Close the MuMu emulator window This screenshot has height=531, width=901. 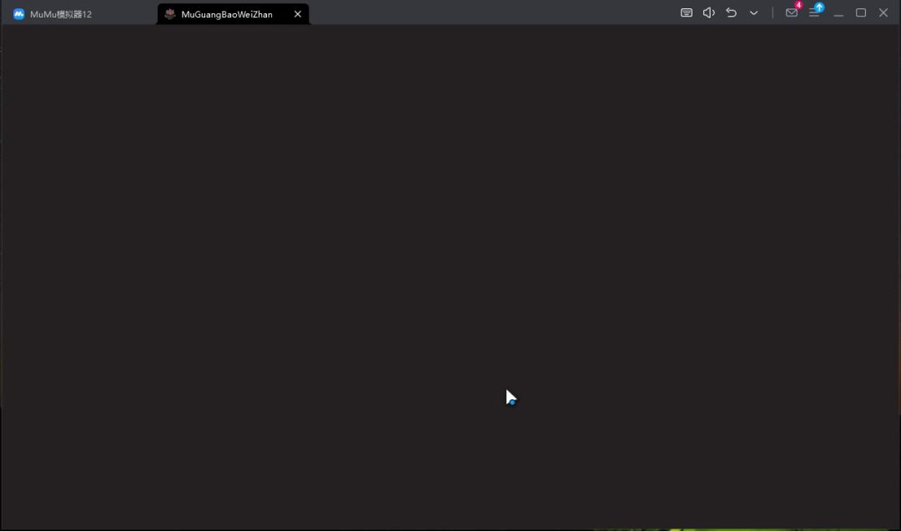(x=883, y=13)
